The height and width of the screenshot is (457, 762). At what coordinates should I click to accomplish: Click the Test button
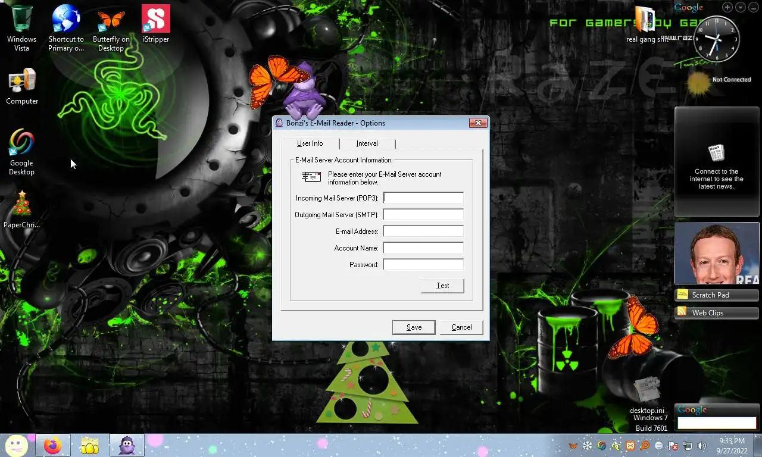point(442,286)
